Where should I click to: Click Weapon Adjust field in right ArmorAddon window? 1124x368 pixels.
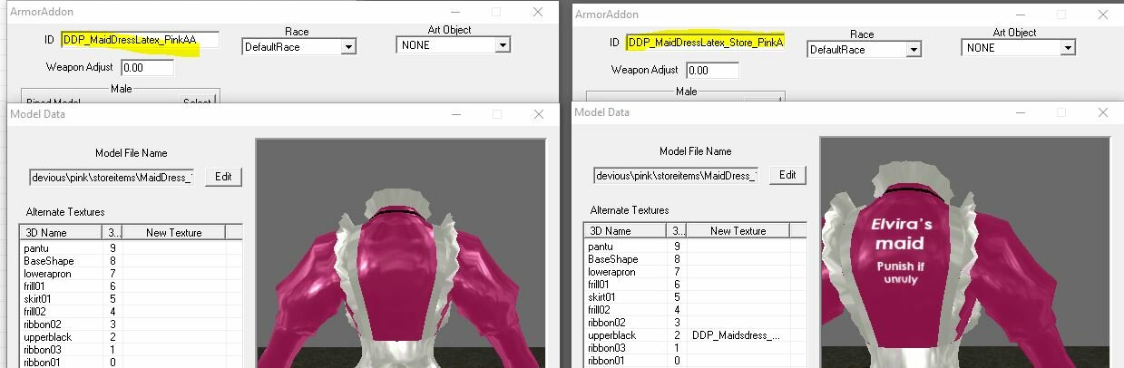tap(713, 70)
